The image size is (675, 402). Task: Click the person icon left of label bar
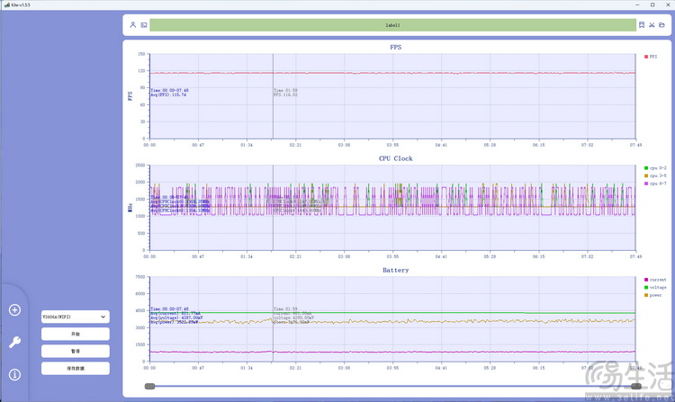tap(133, 25)
